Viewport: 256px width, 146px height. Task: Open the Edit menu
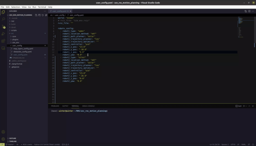[8, 7]
